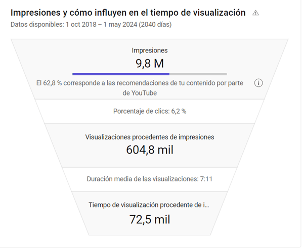Click the '9,8 M' impressions value

point(150,63)
